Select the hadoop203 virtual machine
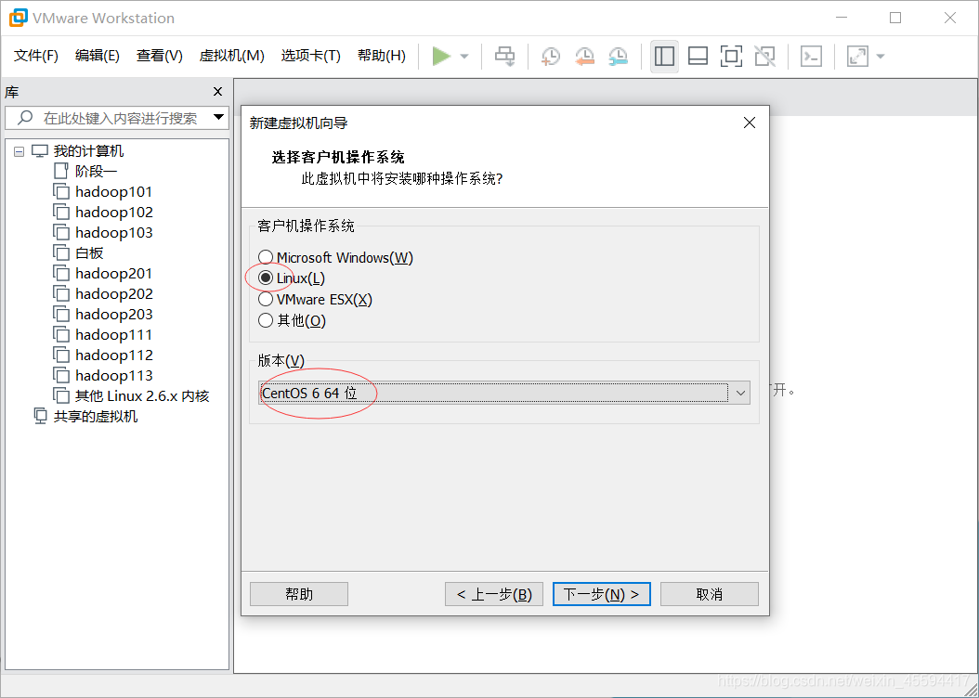979x698 pixels. pyautogui.click(x=113, y=315)
